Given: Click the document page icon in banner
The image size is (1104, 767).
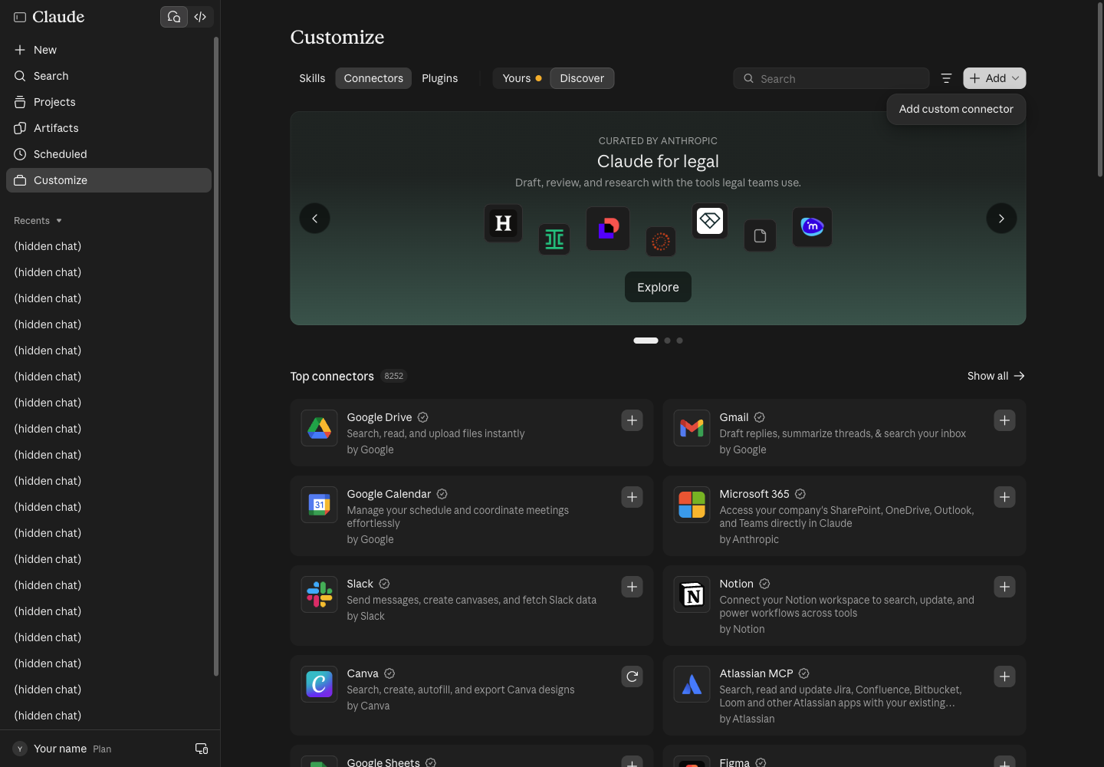Looking at the screenshot, I should click(x=760, y=236).
